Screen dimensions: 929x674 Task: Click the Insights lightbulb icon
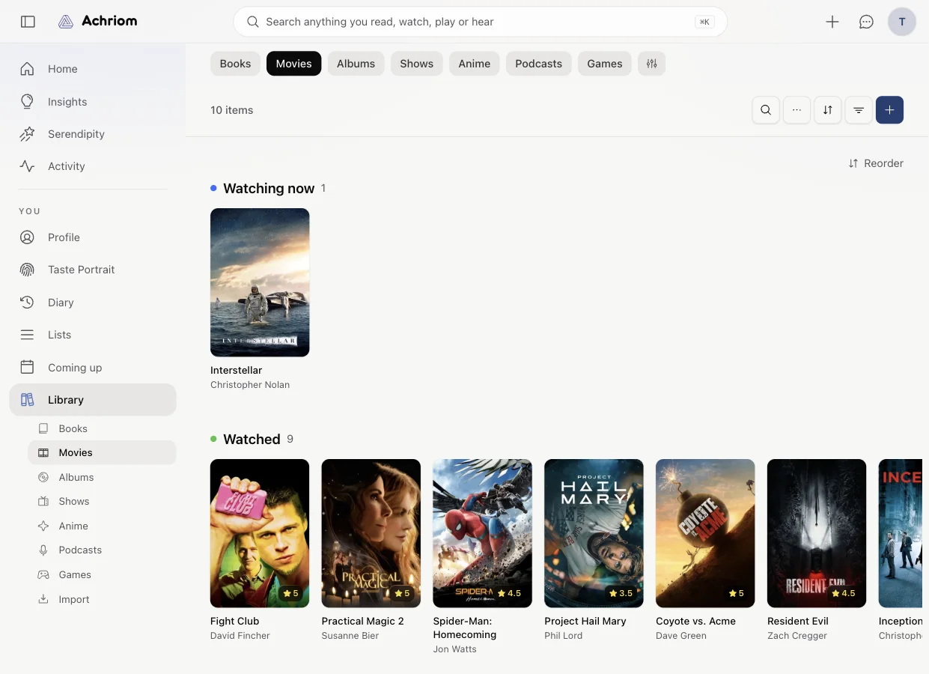coord(28,101)
